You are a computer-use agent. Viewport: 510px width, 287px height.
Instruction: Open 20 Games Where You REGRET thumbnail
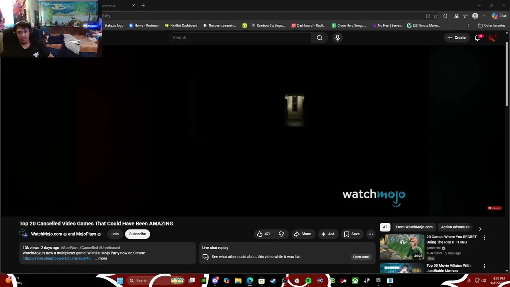tap(402, 247)
